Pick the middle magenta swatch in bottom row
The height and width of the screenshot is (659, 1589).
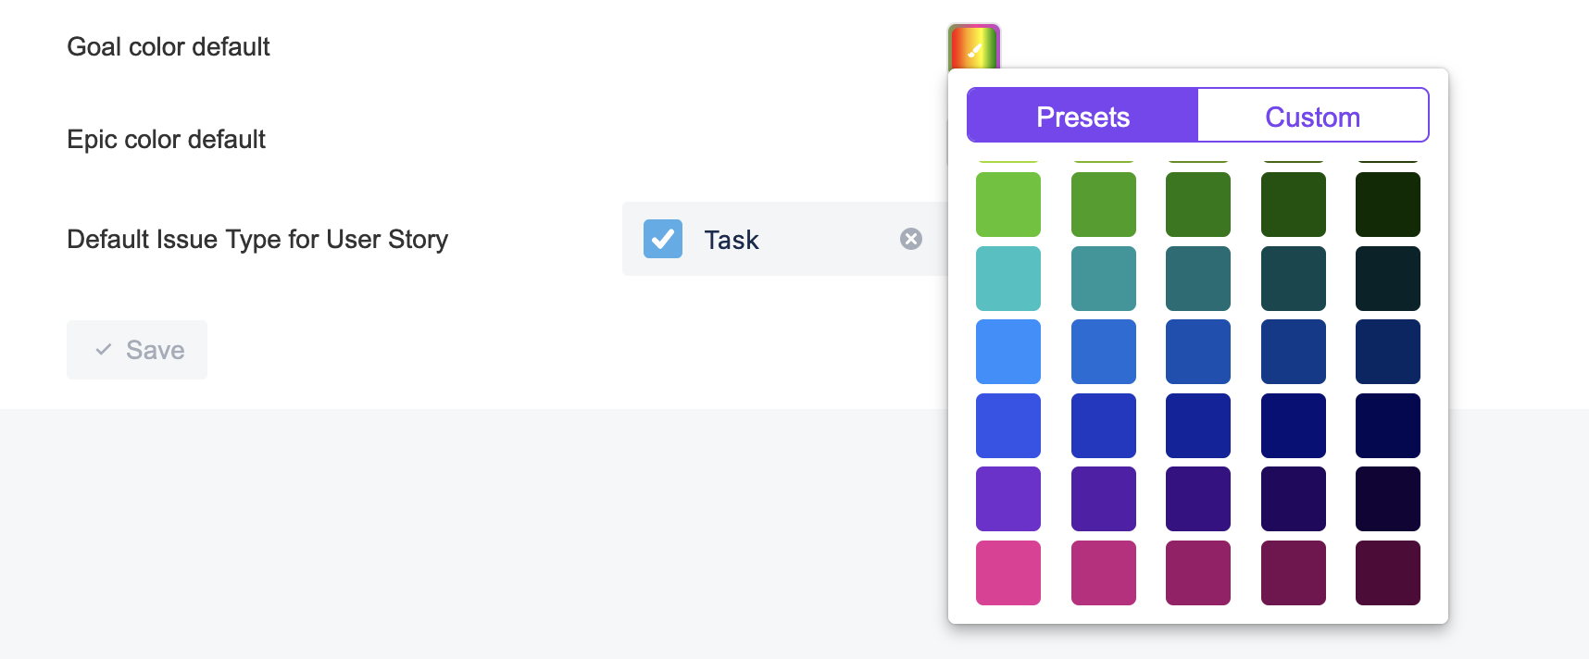pos(1198,573)
